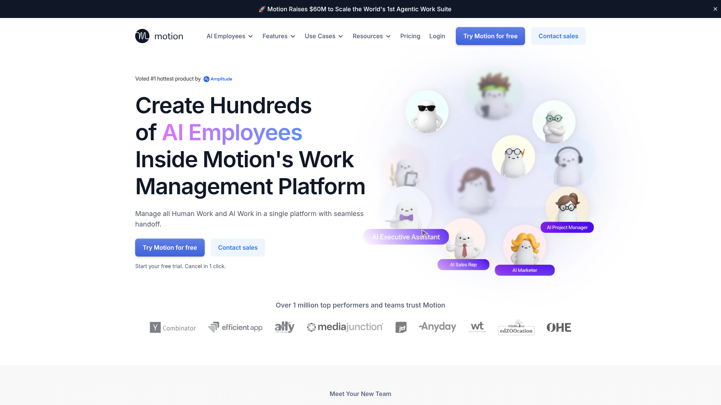Image resolution: width=721 pixels, height=405 pixels.
Task: Click the Y Combinator logo
Action: point(173,327)
